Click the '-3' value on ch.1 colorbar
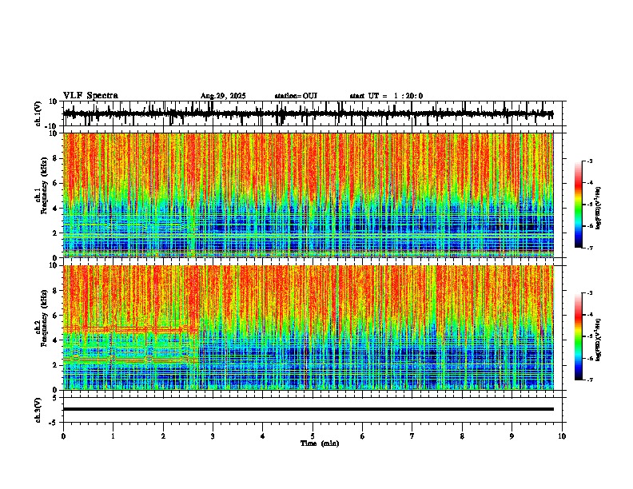 589,161
